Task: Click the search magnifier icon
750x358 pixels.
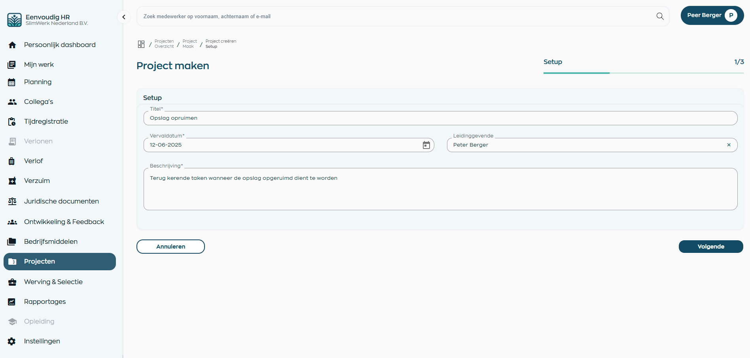Action: tap(660, 16)
